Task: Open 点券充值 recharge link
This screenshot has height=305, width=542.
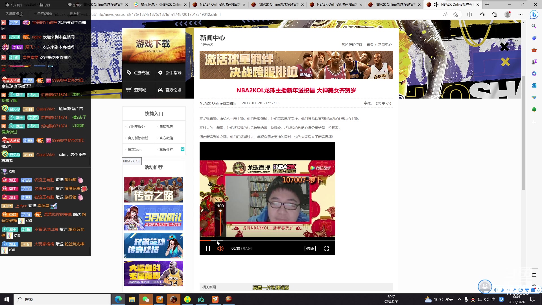Action: click(x=138, y=73)
